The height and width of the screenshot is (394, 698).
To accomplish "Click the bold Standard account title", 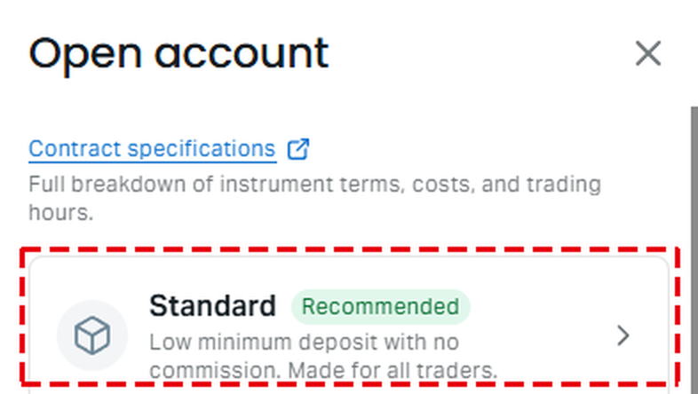I will [x=213, y=306].
